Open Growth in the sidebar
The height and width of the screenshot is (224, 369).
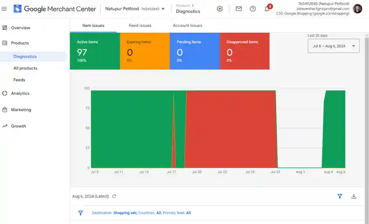[18, 126]
